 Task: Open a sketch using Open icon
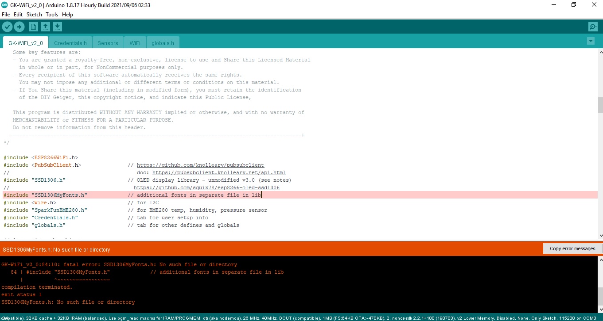pos(45,27)
